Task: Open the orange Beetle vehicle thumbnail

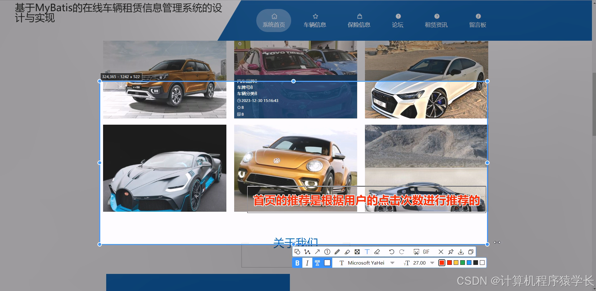Action: (296, 168)
